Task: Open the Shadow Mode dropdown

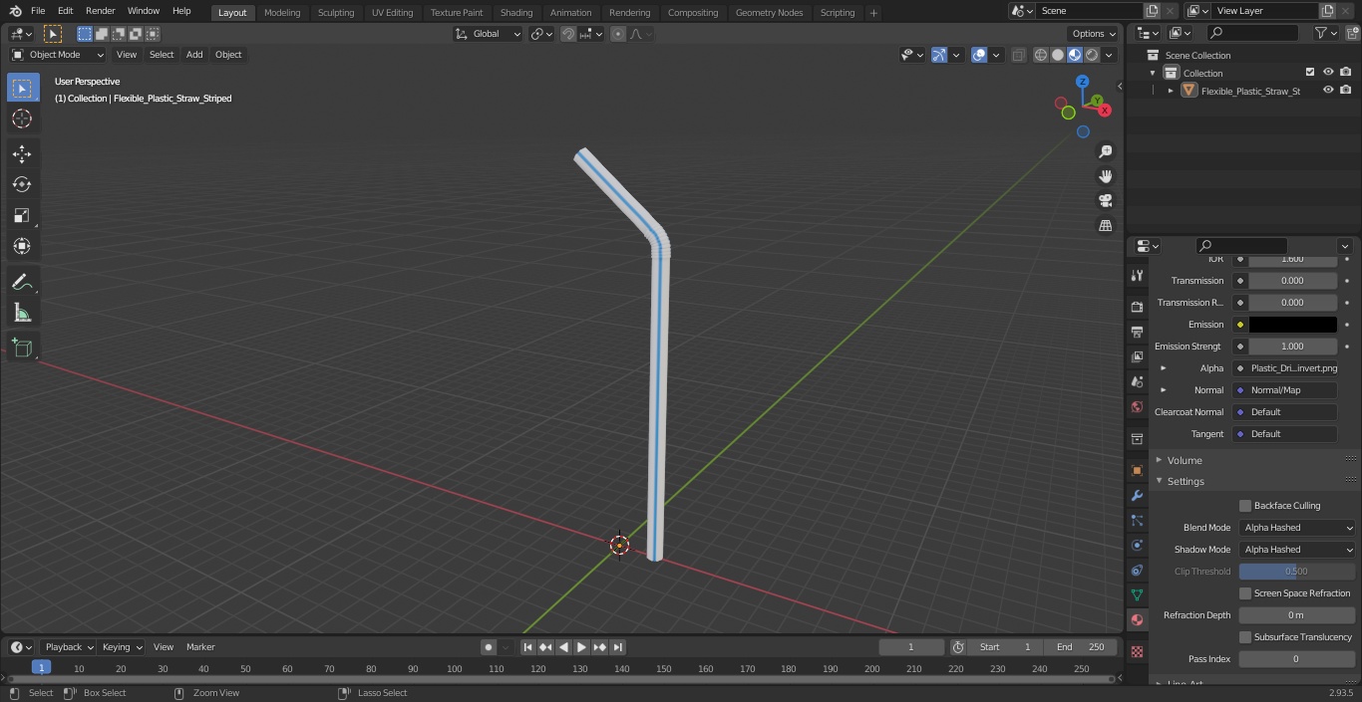Action: point(1297,550)
